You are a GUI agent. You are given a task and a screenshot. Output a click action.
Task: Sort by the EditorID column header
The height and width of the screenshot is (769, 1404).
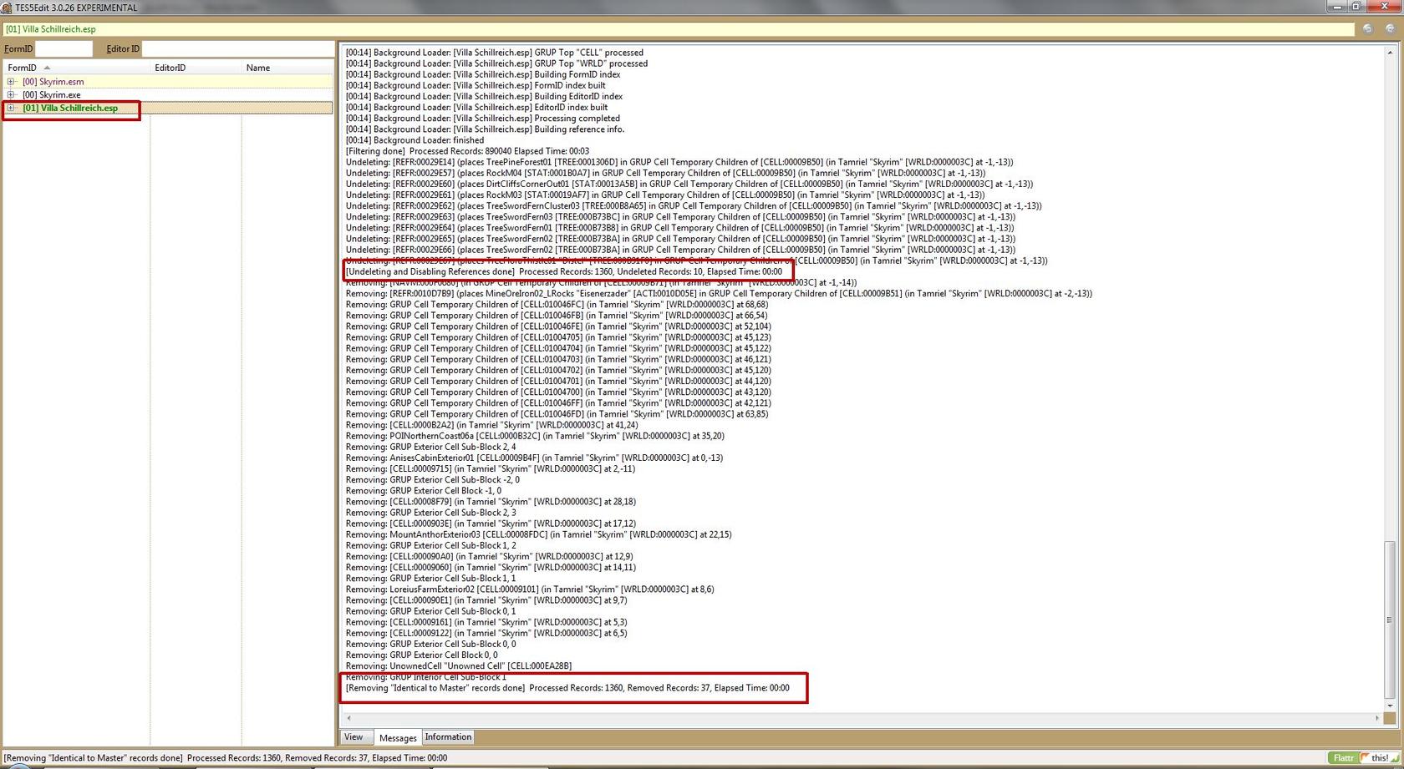pos(170,68)
